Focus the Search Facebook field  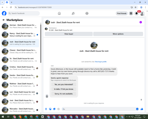[24, 13]
